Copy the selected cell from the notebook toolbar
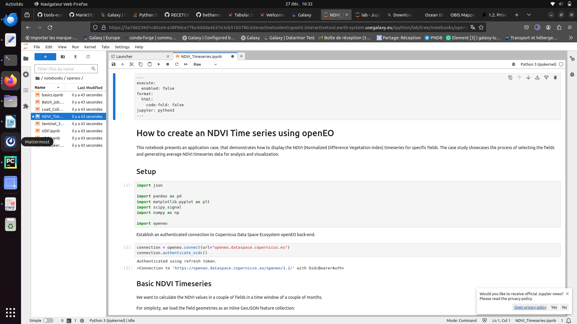 coord(141,64)
